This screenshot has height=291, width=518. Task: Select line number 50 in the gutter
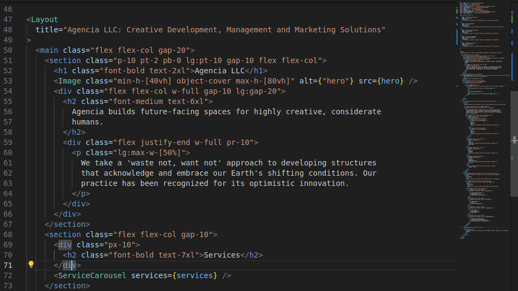[x=8, y=50]
